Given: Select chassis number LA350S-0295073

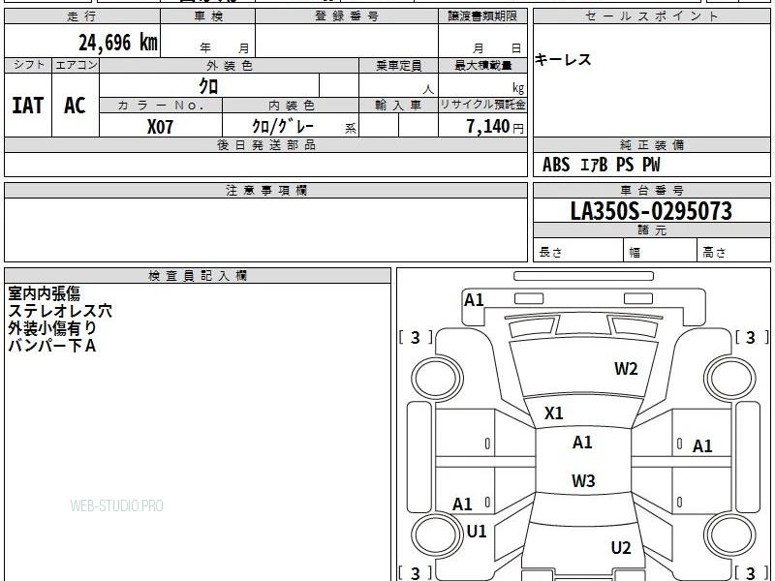Looking at the screenshot, I should 651,211.
